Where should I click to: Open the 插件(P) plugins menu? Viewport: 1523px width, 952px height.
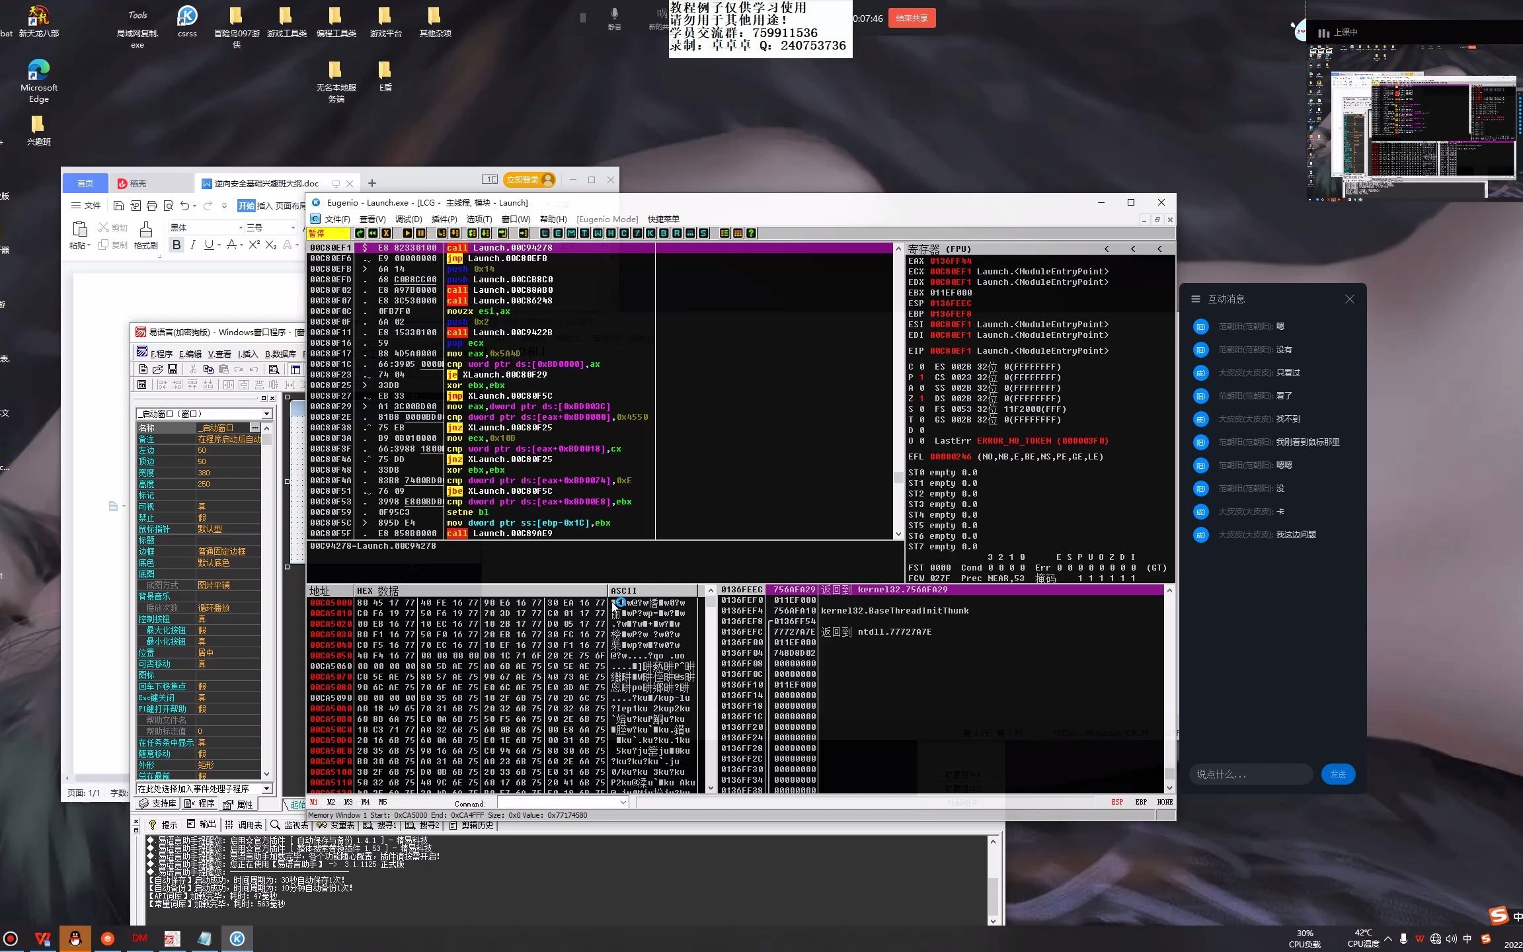pos(444,219)
